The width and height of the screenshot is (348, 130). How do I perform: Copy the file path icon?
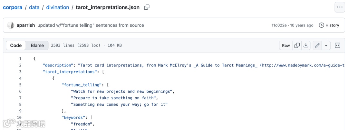[147, 7]
